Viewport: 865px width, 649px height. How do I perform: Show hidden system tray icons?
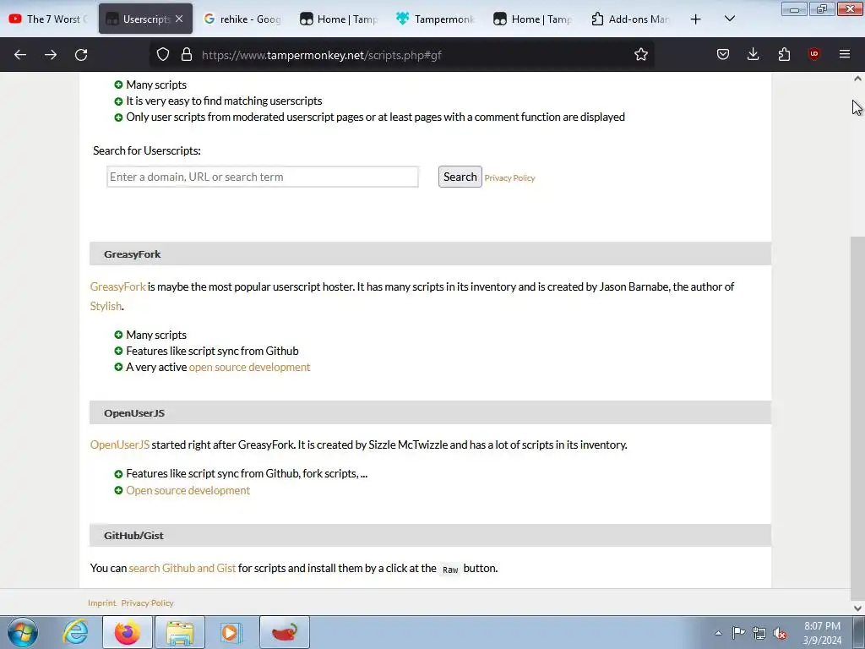pyautogui.click(x=718, y=633)
